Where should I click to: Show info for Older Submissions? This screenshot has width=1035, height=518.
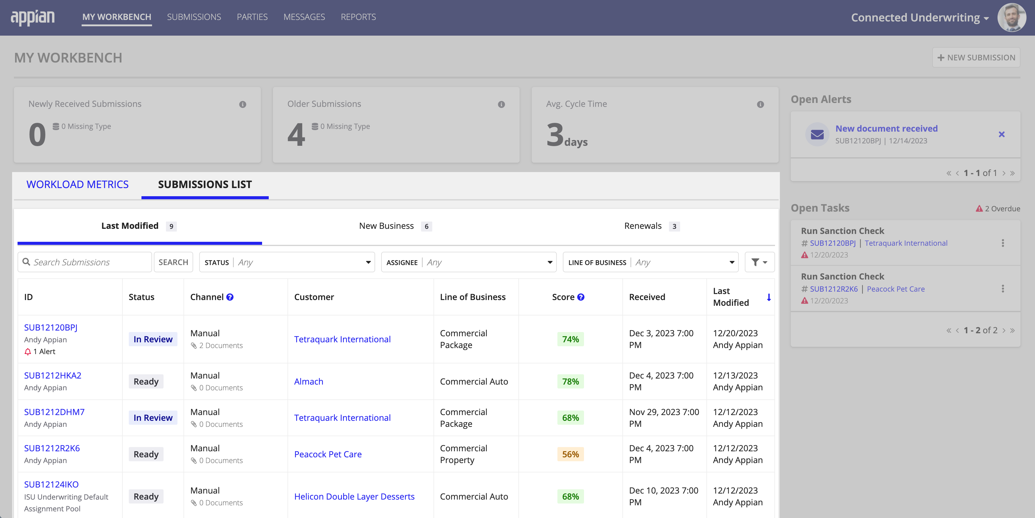pyautogui.click(x=501, y=104)
